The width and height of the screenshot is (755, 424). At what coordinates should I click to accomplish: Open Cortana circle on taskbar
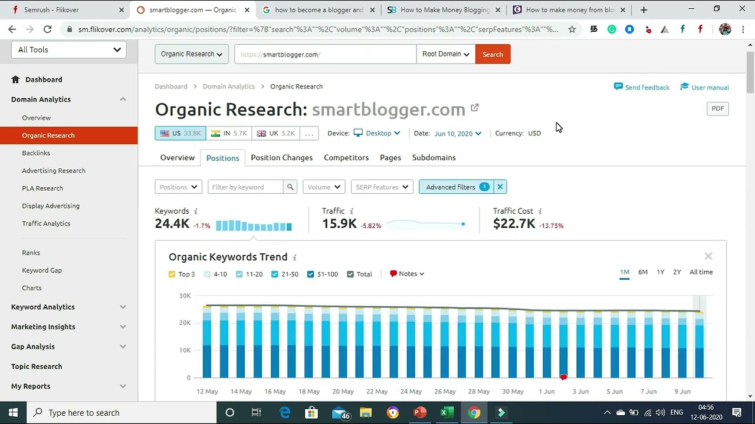[229, 412]
